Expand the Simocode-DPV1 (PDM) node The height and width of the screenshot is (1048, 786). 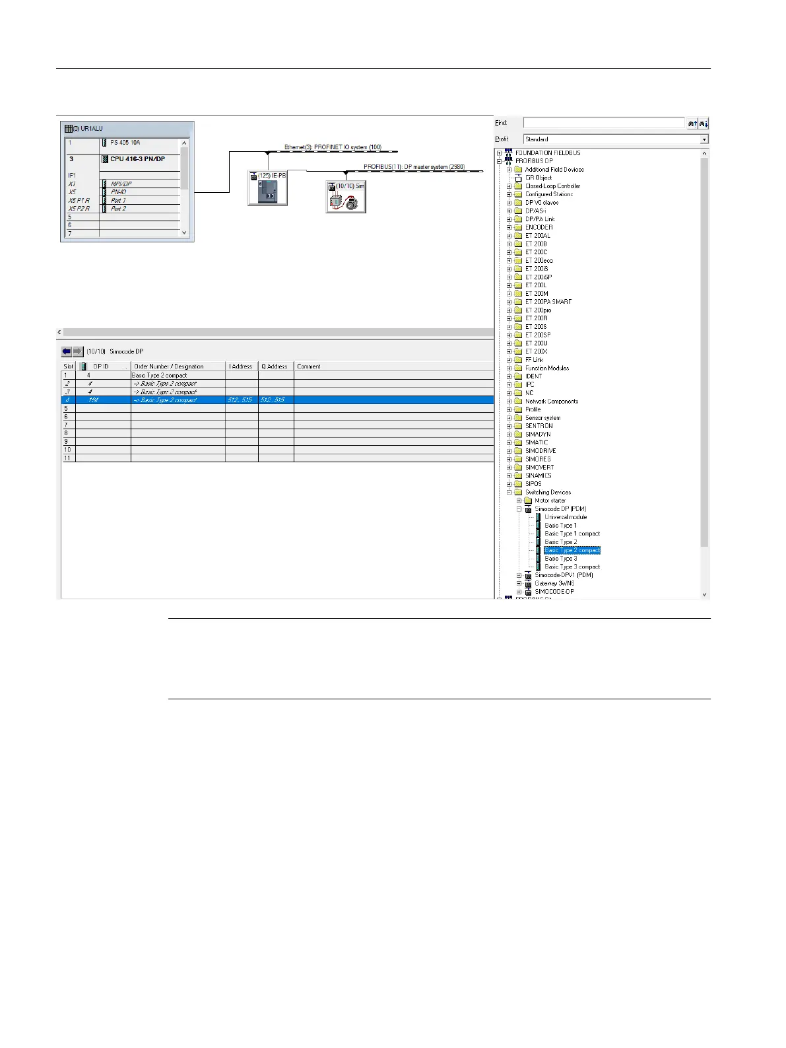coord(519,575)
